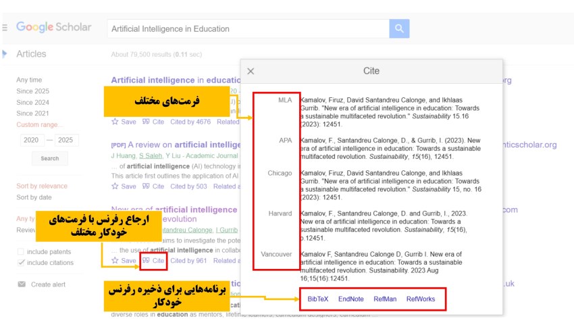The width and height of the screenshot is (574, 323).
Task: Click the Harvard citation text
Action: click(x=384, y=226)
